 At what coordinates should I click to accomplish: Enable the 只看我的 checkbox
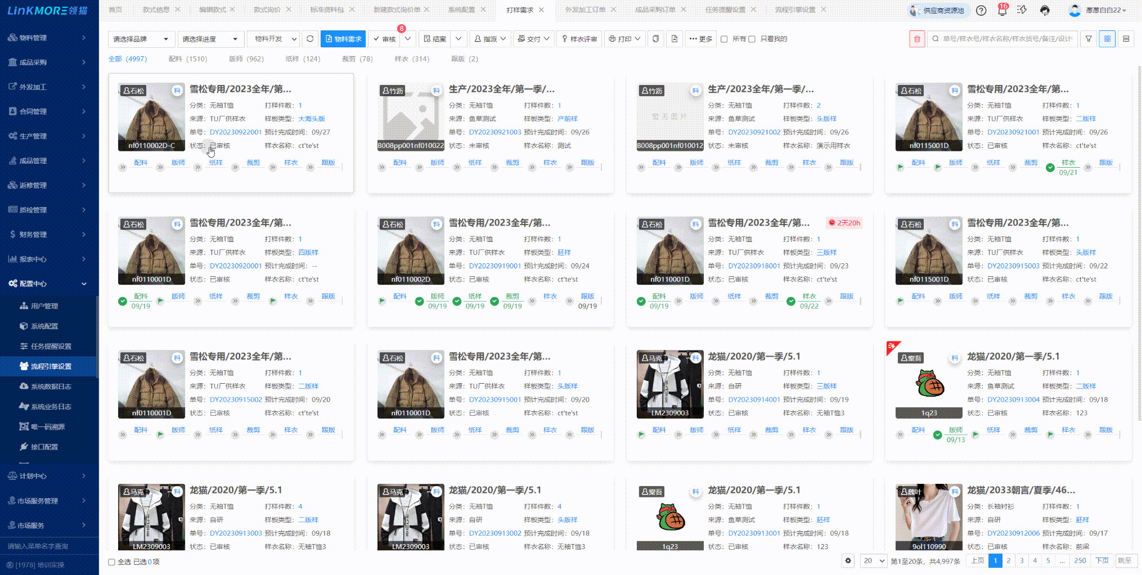point(752,39)
